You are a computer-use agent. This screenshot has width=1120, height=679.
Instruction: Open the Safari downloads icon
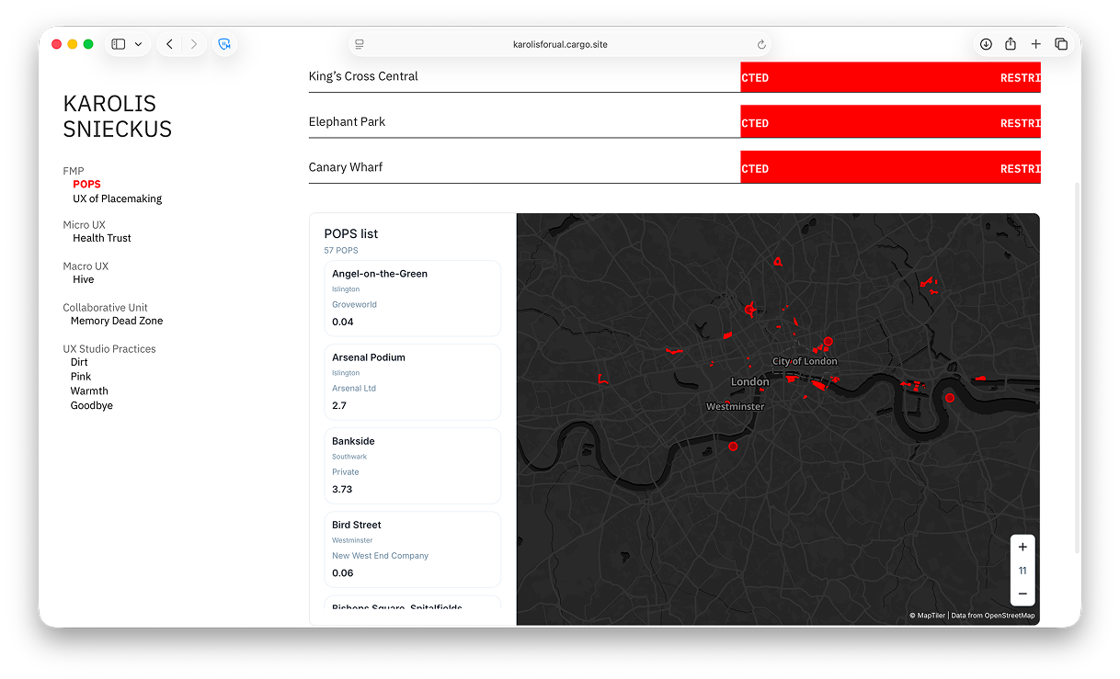coord(986,44)
